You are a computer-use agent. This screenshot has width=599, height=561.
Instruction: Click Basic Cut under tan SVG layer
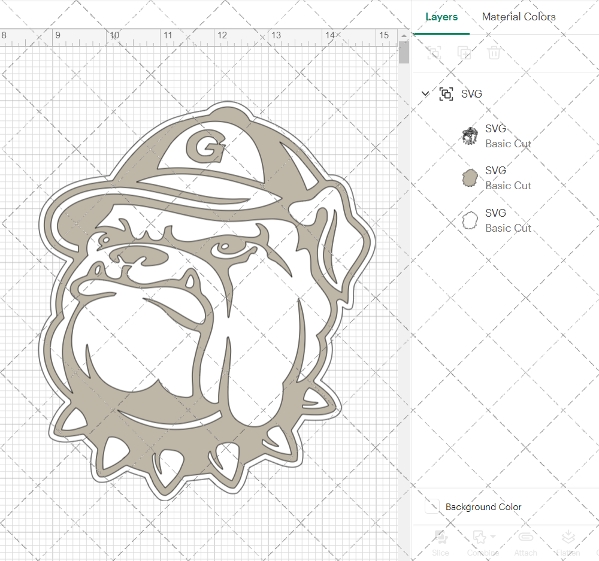point(508,186)
